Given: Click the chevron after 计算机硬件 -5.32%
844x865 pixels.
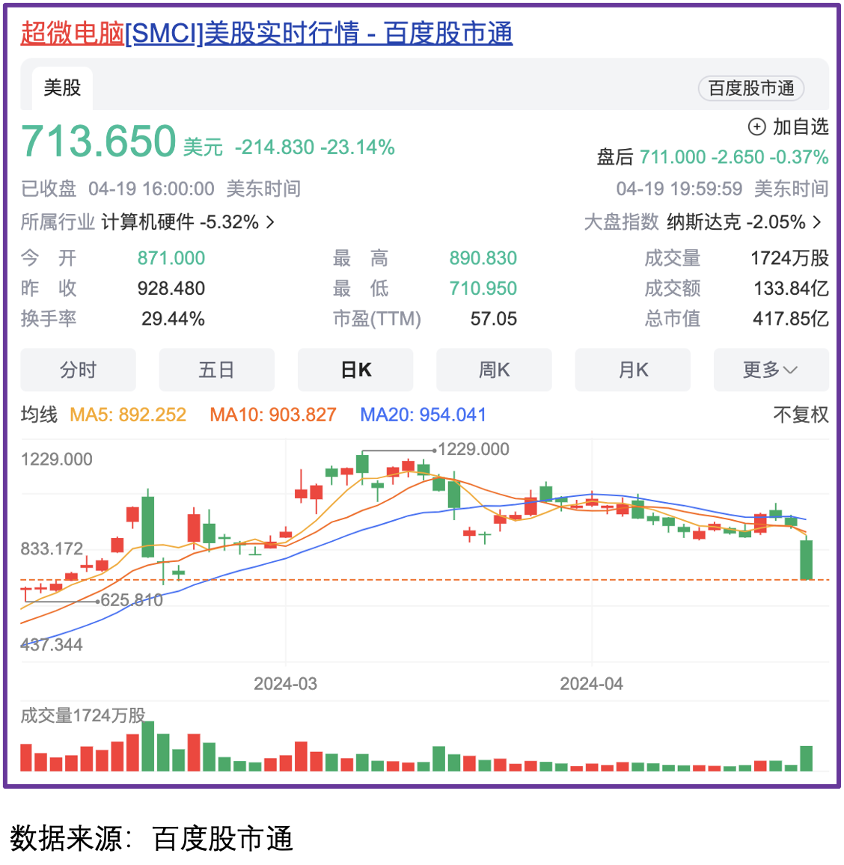Looking at the screenshot, I should click(x=270, y=221).
